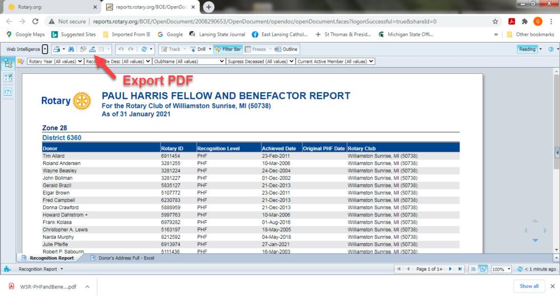Select the reports.rotary.org browser tab
Viewport: 560px width, 298px height.
[151, 7]
